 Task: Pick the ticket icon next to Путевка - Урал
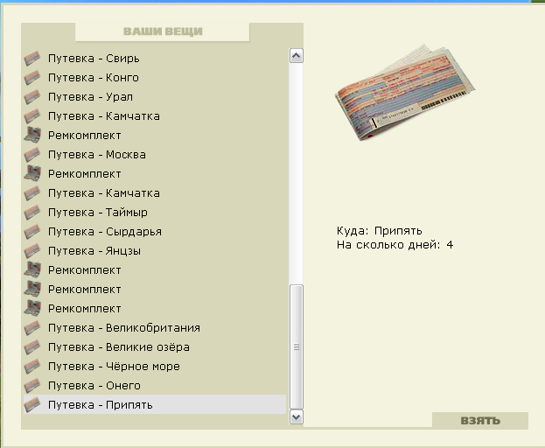32,97
